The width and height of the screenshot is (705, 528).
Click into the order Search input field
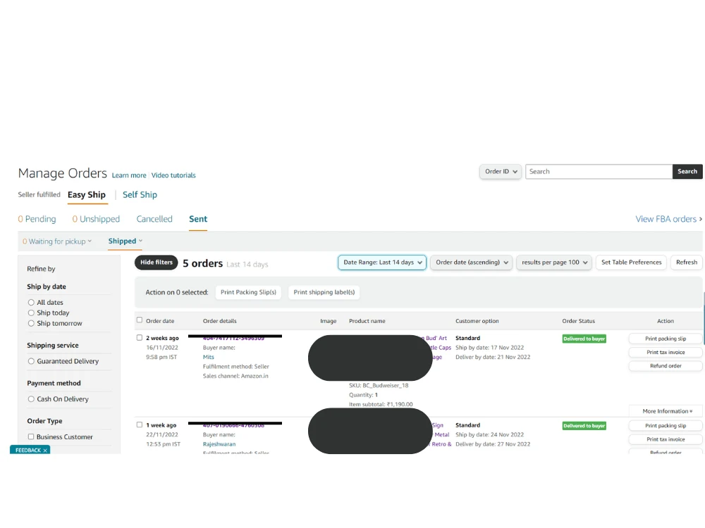[x=599, y=172]
